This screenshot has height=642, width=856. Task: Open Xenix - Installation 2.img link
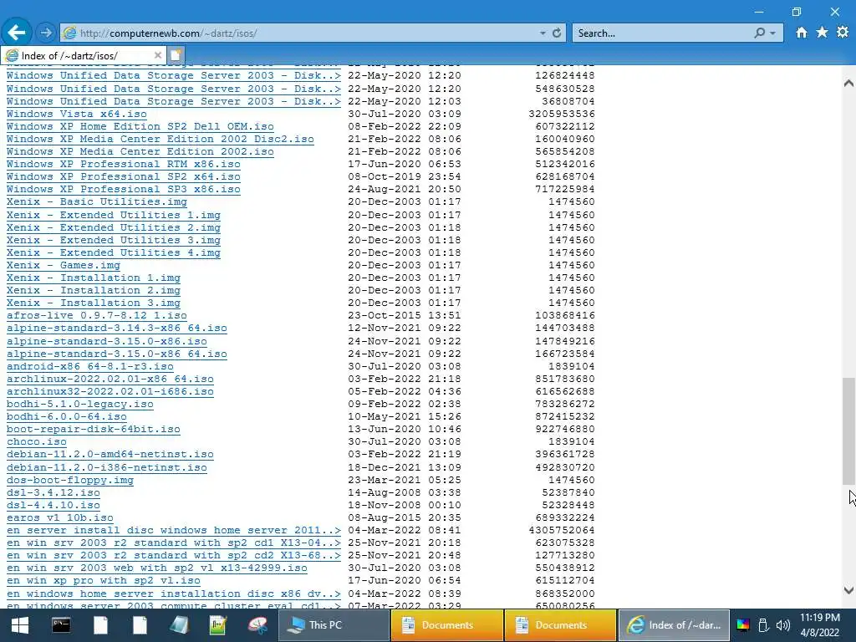(x=94, y=290)
